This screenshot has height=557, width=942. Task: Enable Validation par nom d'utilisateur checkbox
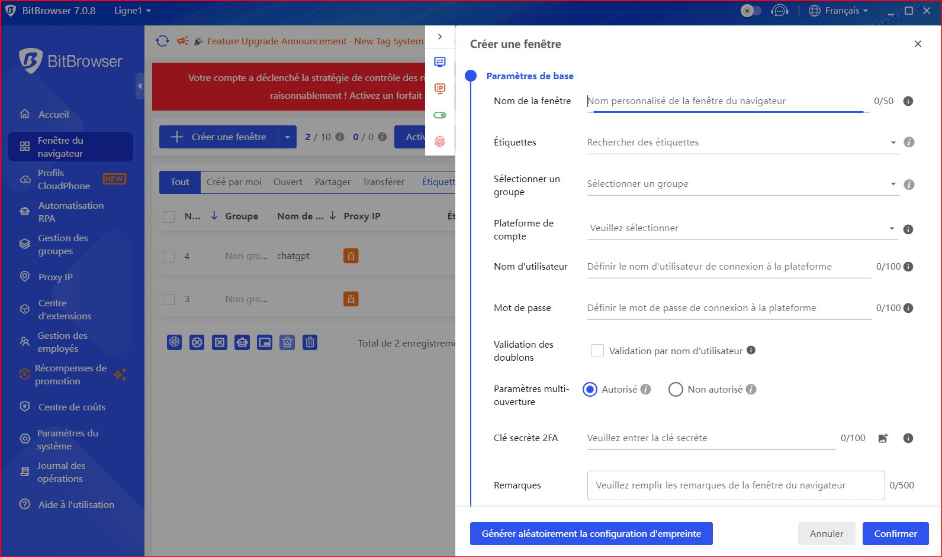[x=597, y=351]
